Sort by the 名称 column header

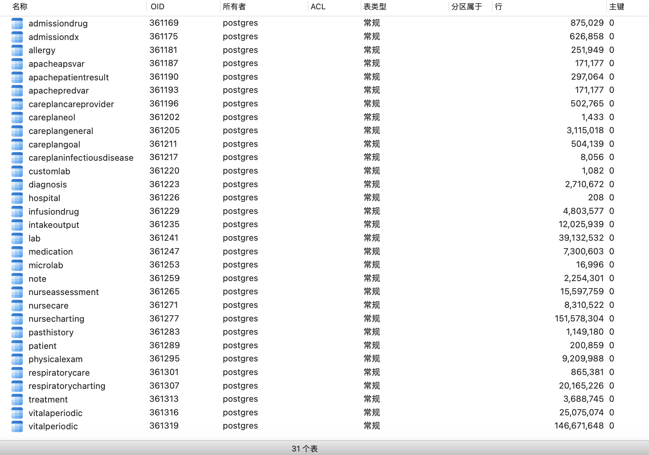coord(20,7)
